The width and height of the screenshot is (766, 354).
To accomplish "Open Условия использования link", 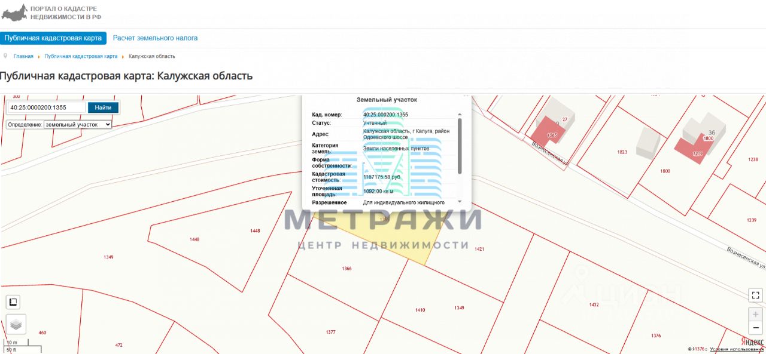I will pos(737,349).
